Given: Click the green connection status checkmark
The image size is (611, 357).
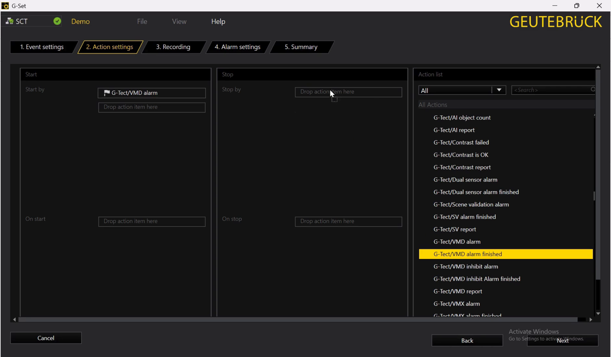Looking at the screenshot, I should (57, 21).
